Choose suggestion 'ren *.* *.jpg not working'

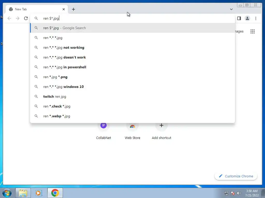(x=132, y=47)
